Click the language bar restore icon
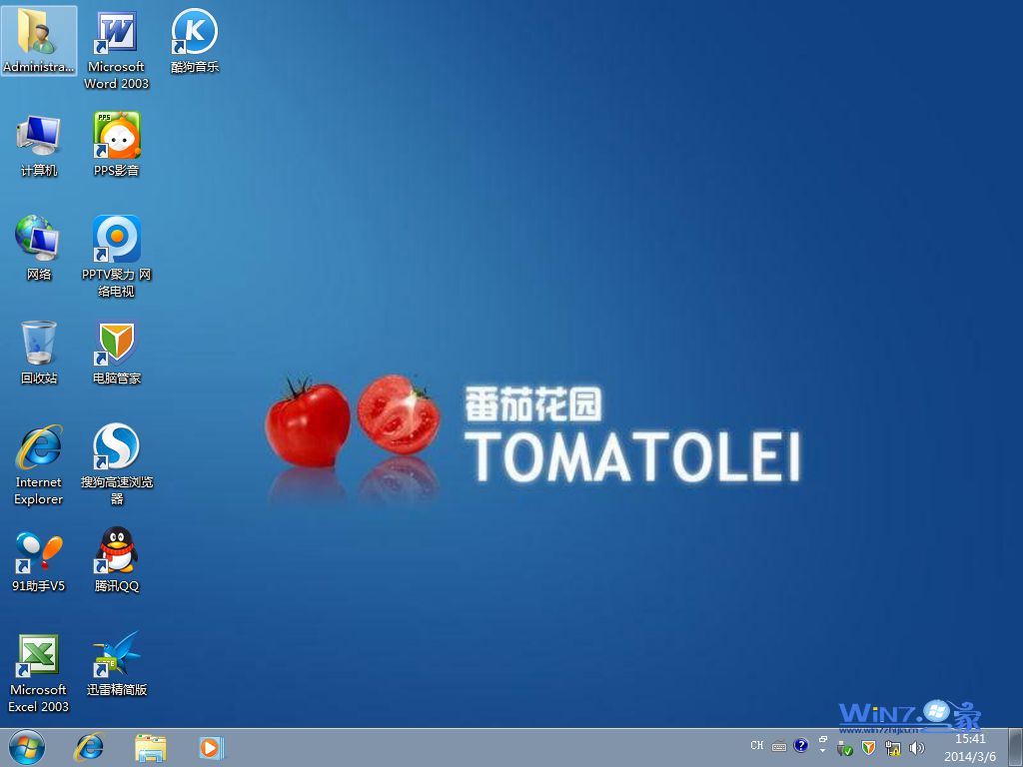 click(823, 740)
